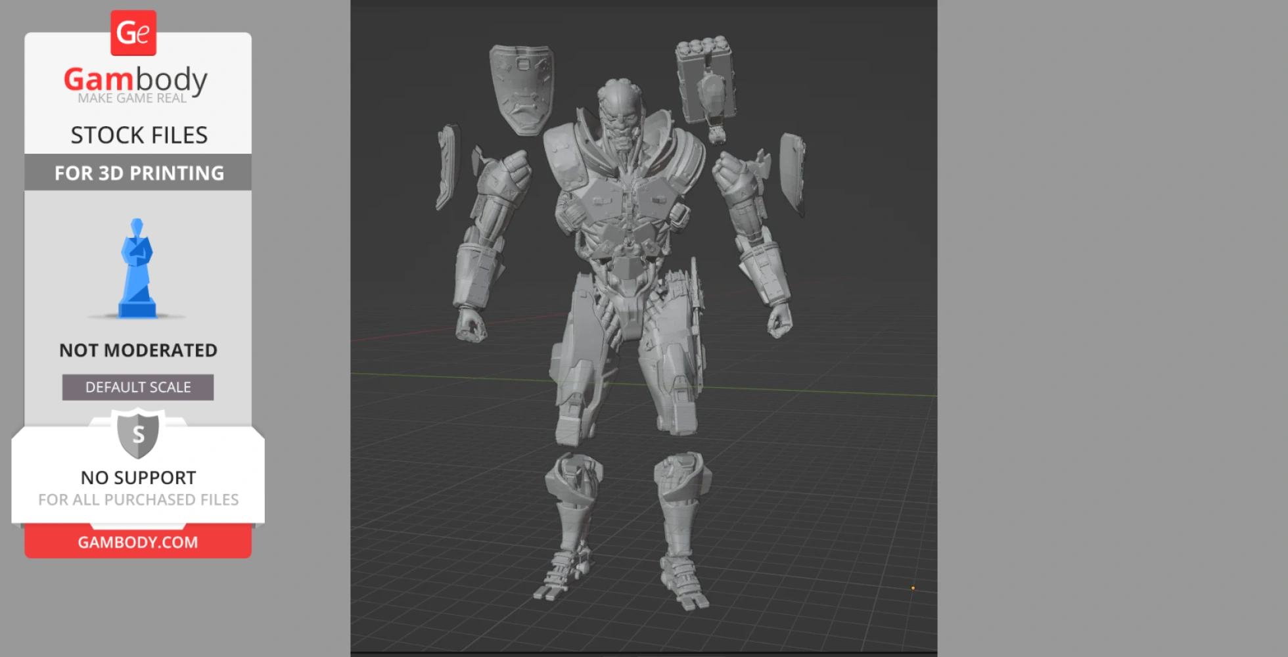Click the Gambody wordmark logo
Image resolution: width=1288 pixels, height=657 pixels.
(135, 78)
